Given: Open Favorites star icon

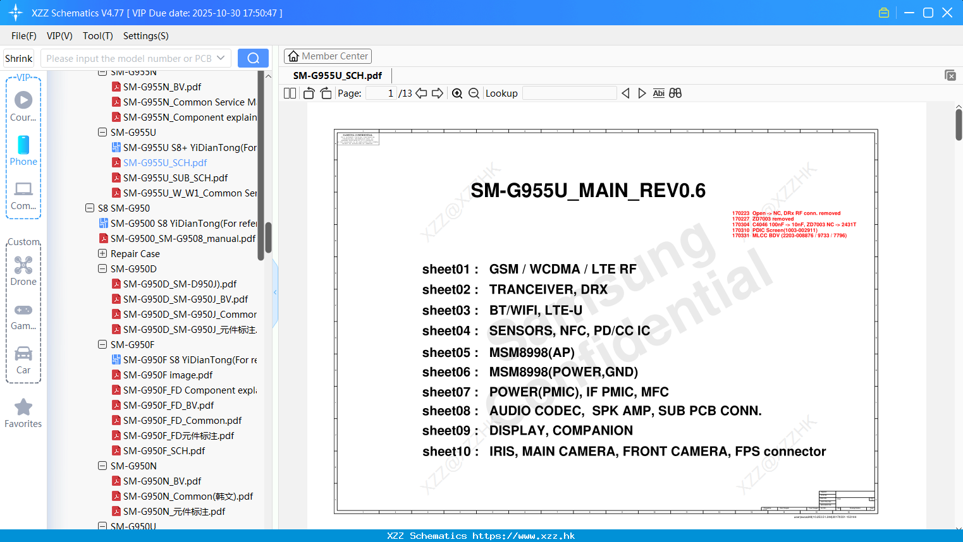Looking at the screenshot, I should click(x=23, y=413).
